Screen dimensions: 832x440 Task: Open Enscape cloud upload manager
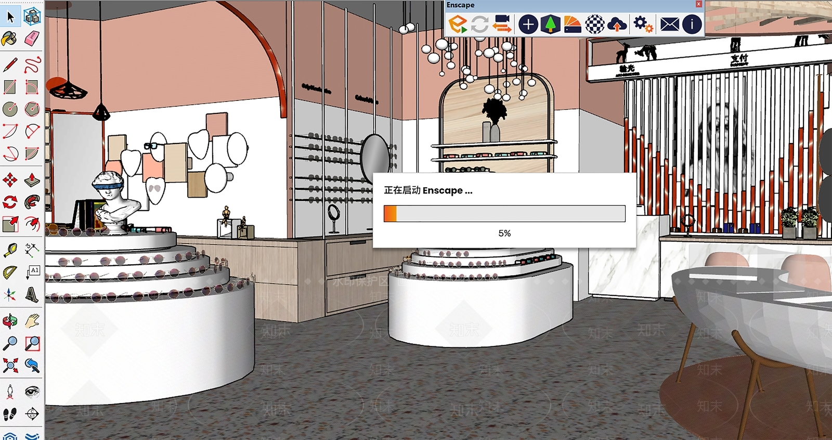617,24
